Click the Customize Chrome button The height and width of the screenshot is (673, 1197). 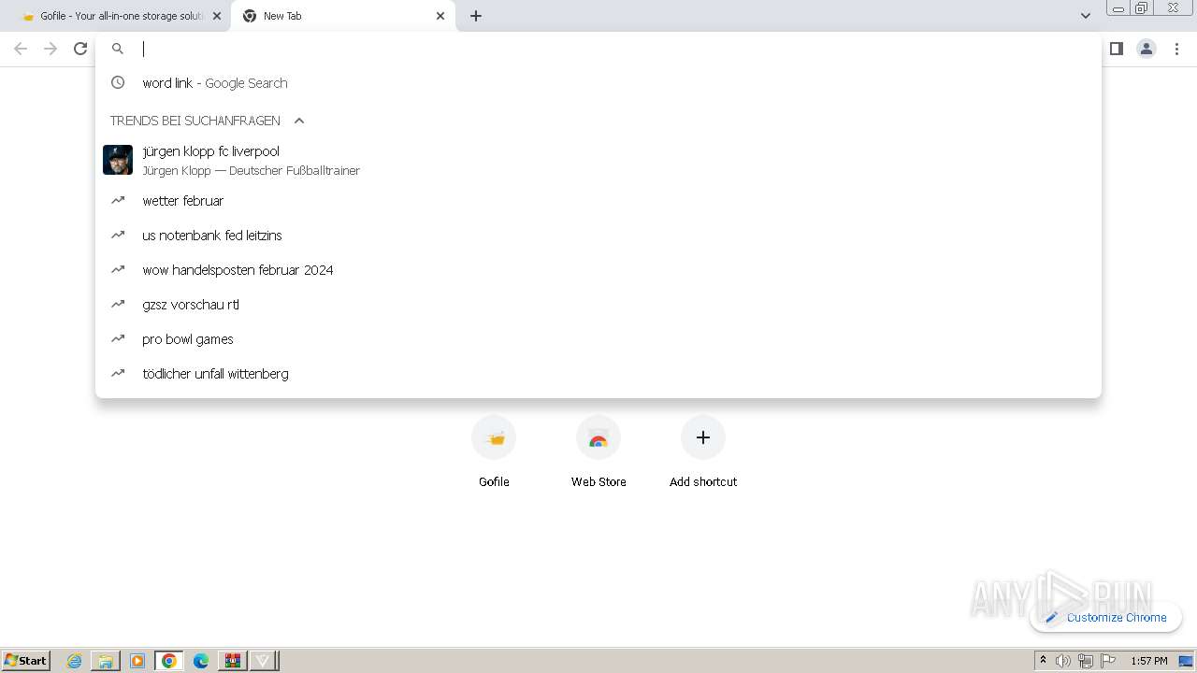coord(1106,617)
